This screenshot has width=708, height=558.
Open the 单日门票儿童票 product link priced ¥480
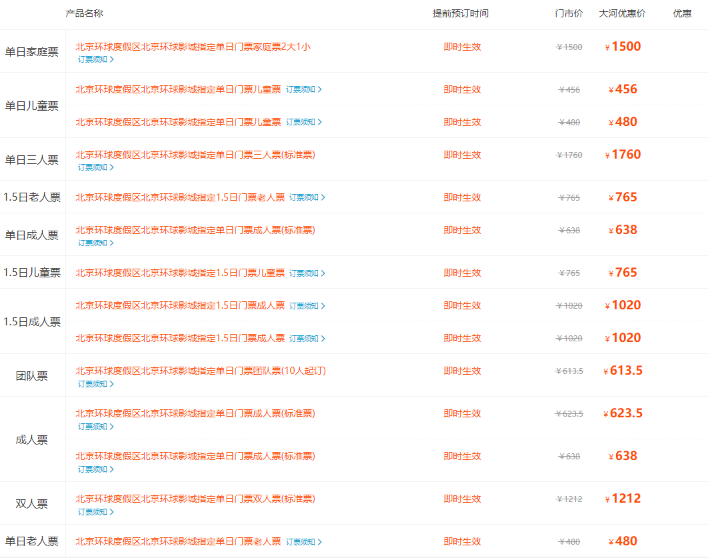[x=179, y=122]
